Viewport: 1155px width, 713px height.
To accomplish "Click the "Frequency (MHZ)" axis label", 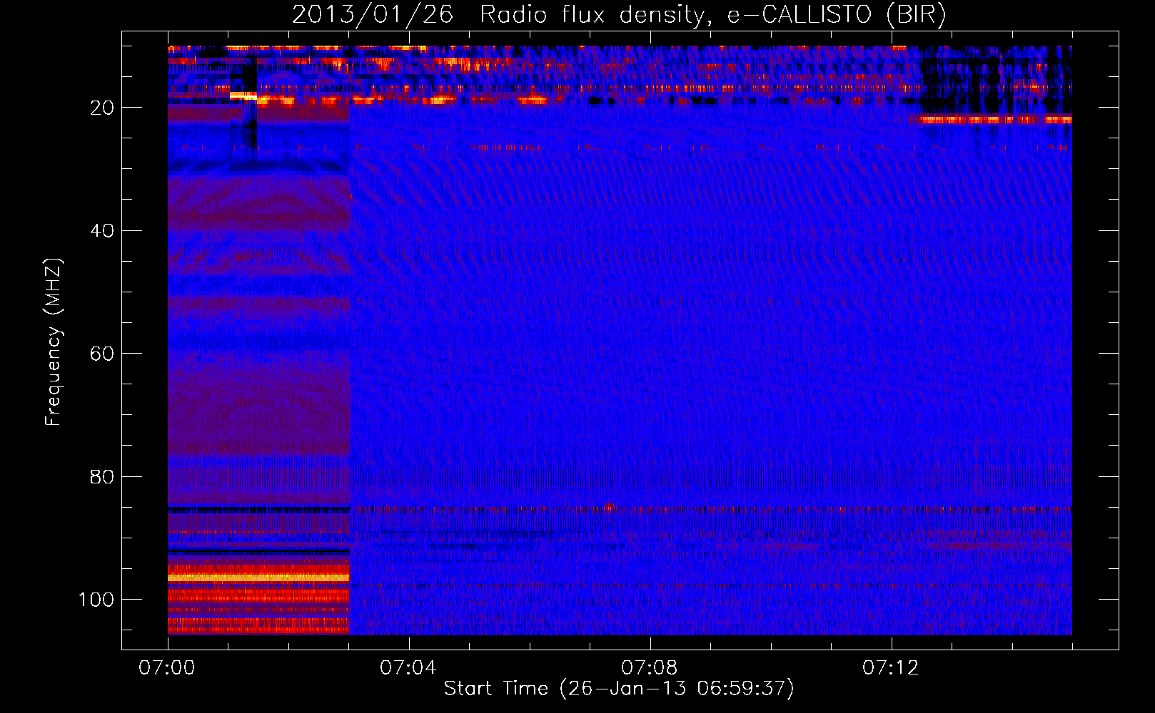I will click(x=54, y=342).
